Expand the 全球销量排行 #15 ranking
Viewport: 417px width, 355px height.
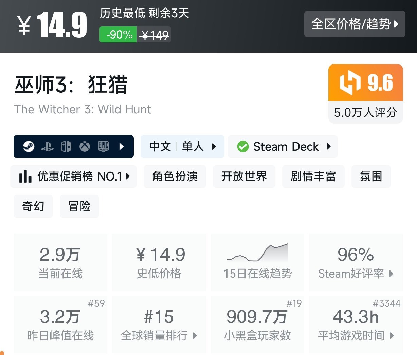159,325
